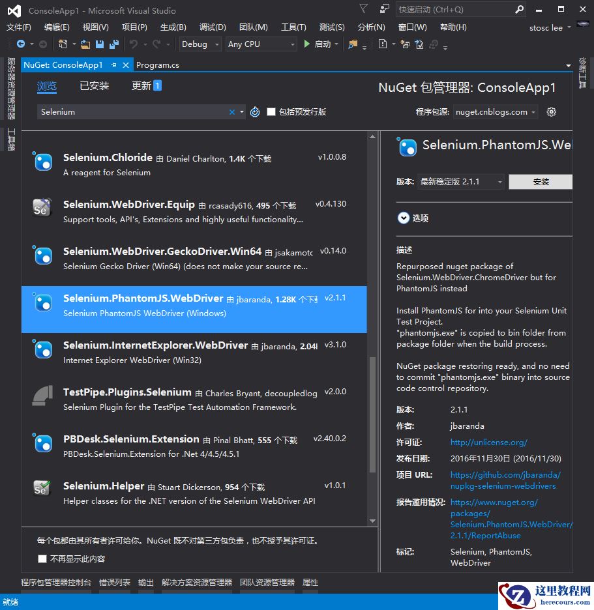The image size is (594, 610).
Task: Open the github.com/jbaranda project URL link
Action: click(x=505, y=480)
